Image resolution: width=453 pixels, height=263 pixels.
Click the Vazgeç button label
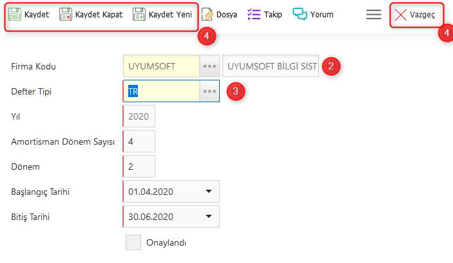(422, 14)
